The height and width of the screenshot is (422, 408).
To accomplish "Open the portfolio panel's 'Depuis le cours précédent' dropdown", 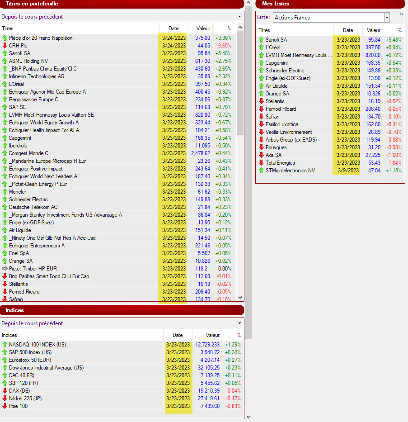I will [x=239, y=17].
